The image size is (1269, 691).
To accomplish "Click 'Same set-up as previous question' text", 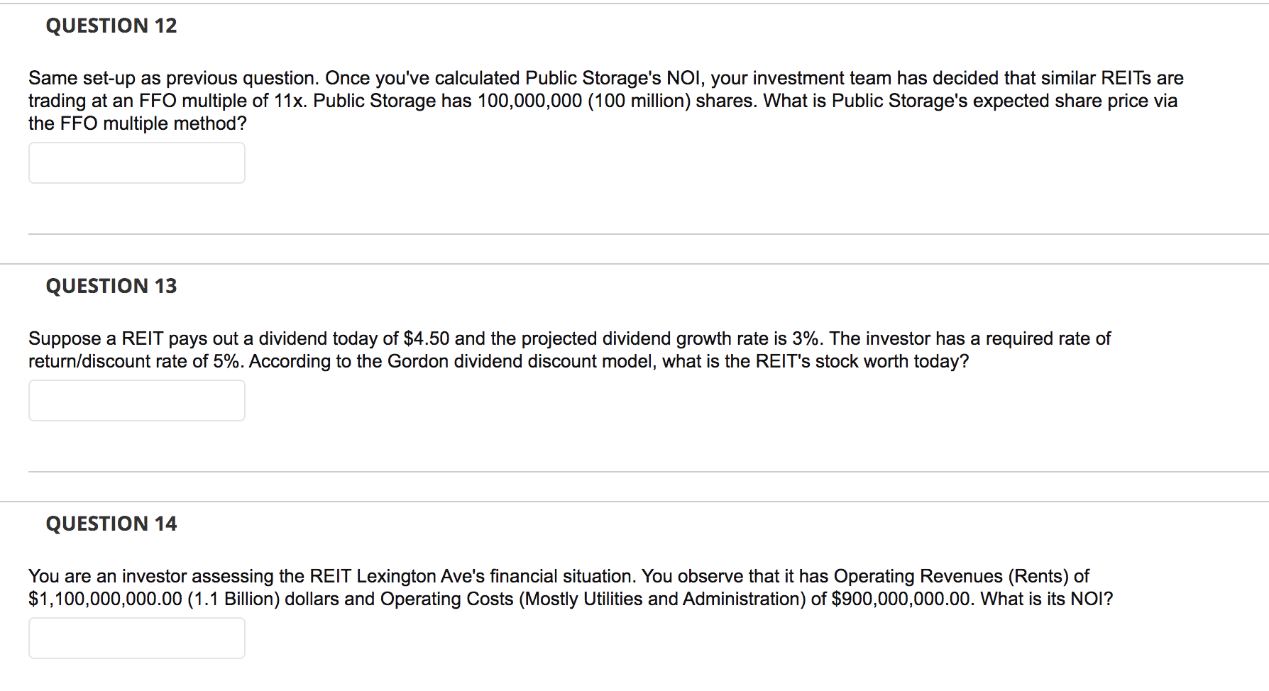I will [x=173, y=78].
